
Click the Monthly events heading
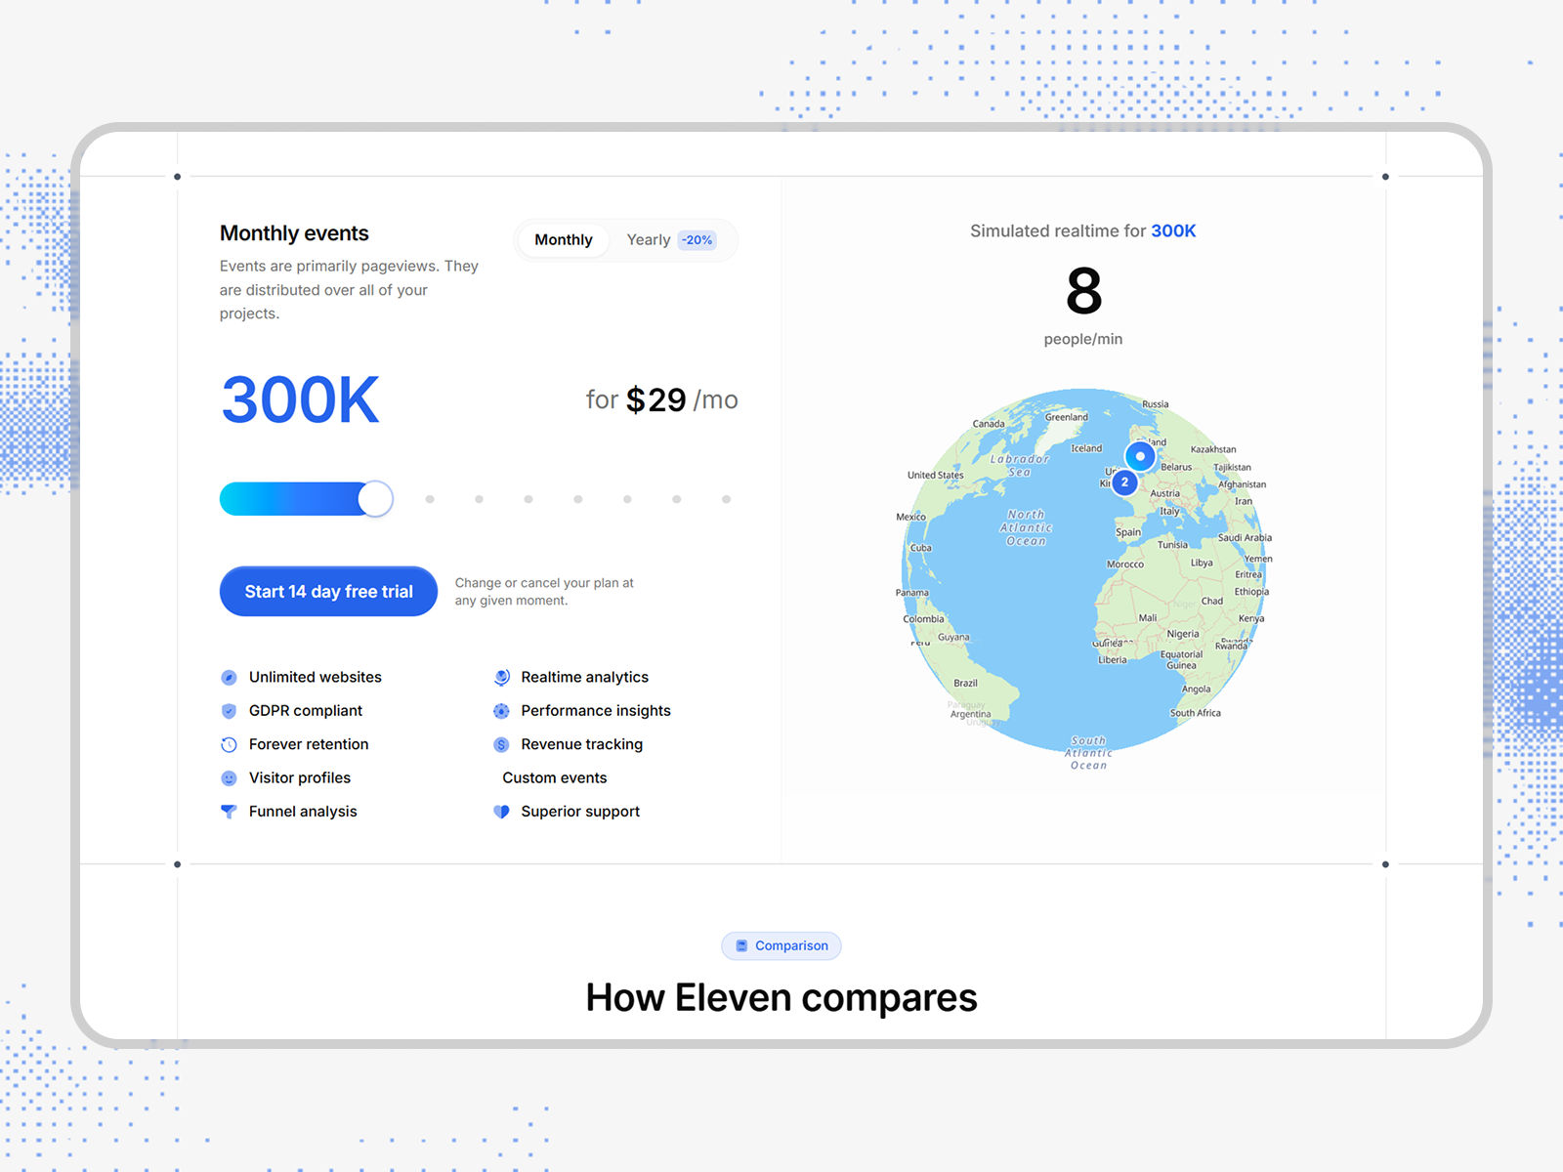[294, 233]
